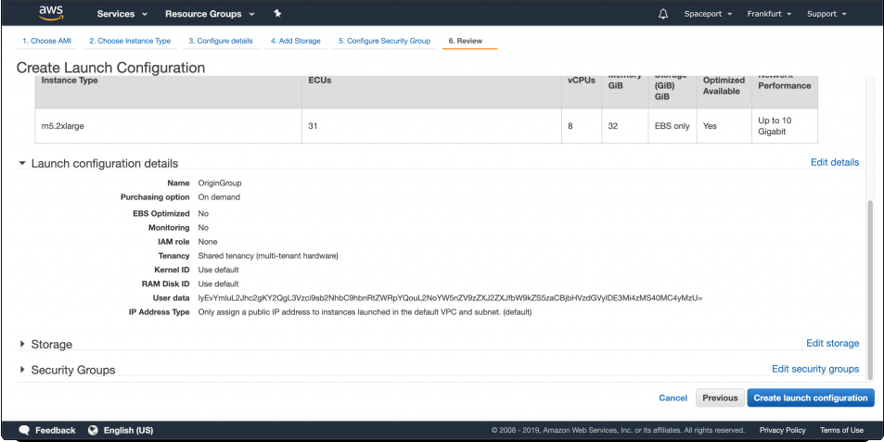This screenshot has width=884, height=442.
Task: Open the Privacy Policy link
Action: pos(783,430)
